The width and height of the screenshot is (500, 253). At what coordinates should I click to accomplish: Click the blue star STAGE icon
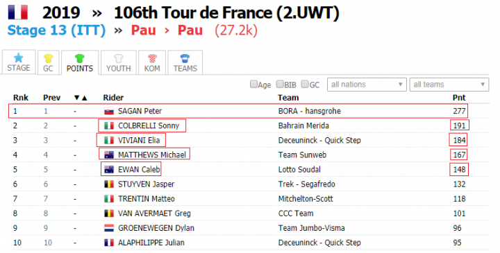tap(19, 58)
